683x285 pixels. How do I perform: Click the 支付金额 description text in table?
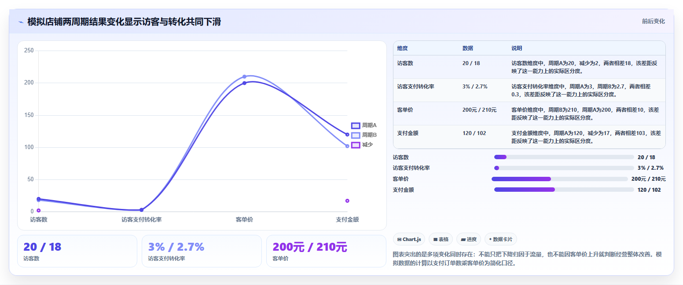coord(586,137)
